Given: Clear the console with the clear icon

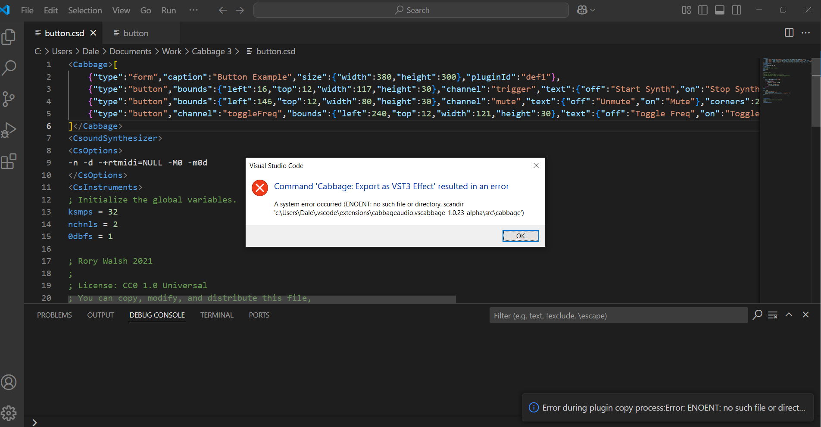Looking at the screenshot, I should 773,315.
